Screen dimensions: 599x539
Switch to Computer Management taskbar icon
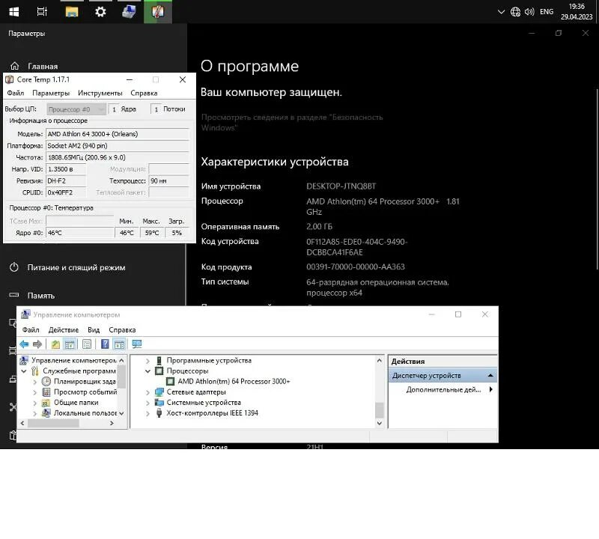[x=129, y=12]
